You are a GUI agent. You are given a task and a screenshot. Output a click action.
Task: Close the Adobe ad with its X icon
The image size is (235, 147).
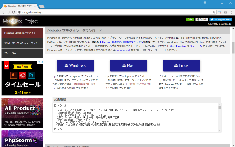pyautogui.click(x=42, y=62)
